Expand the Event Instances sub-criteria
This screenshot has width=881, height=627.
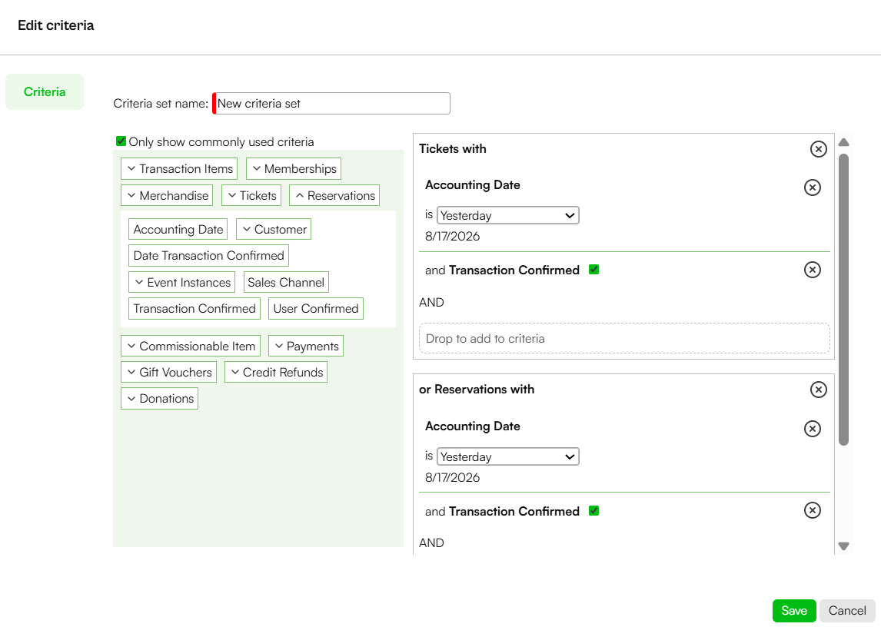(182, 282)
